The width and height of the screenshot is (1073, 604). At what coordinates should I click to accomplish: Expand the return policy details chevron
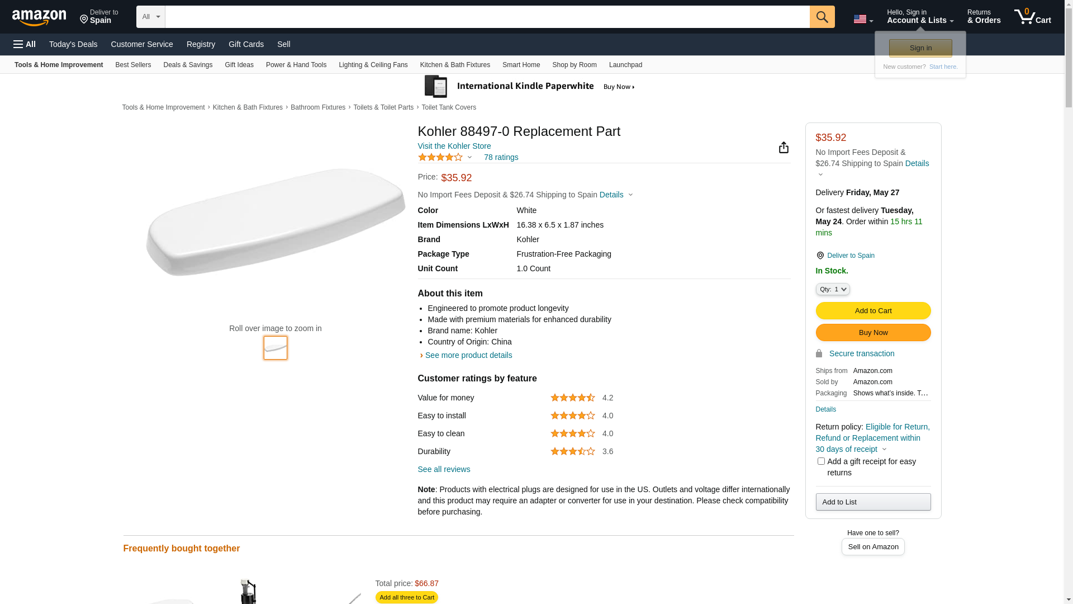coord(884,450)
